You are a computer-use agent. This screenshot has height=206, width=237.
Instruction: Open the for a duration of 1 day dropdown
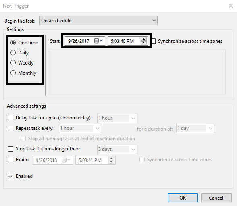point(195,129)
